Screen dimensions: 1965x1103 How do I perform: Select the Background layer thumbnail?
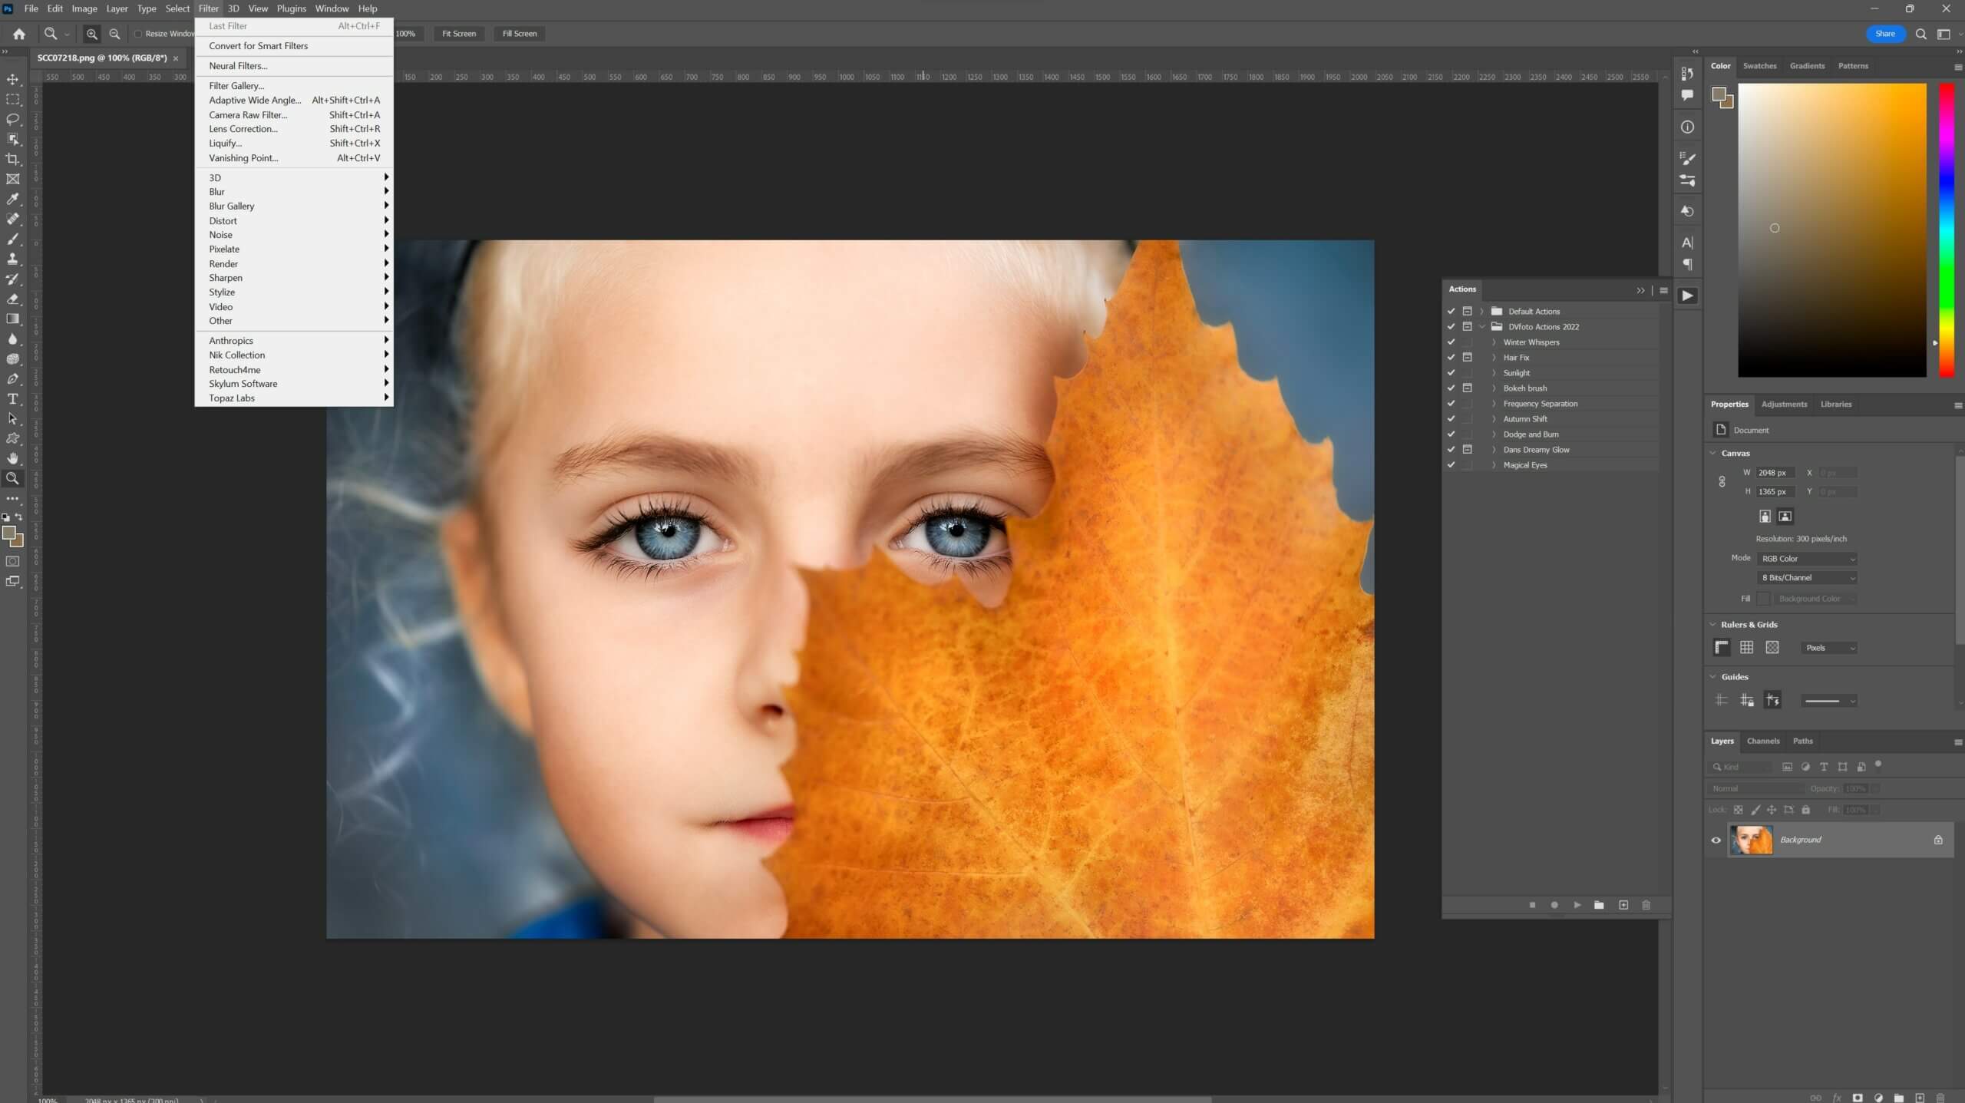[x=1751, y=840]
